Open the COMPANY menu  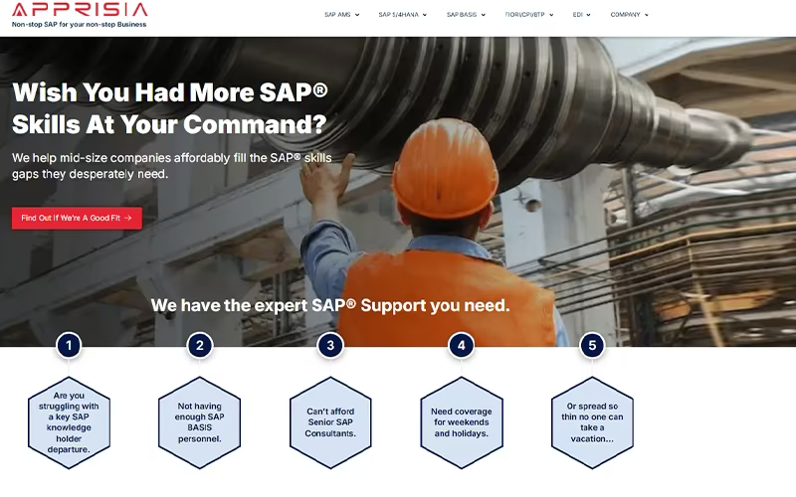[626, 15]
